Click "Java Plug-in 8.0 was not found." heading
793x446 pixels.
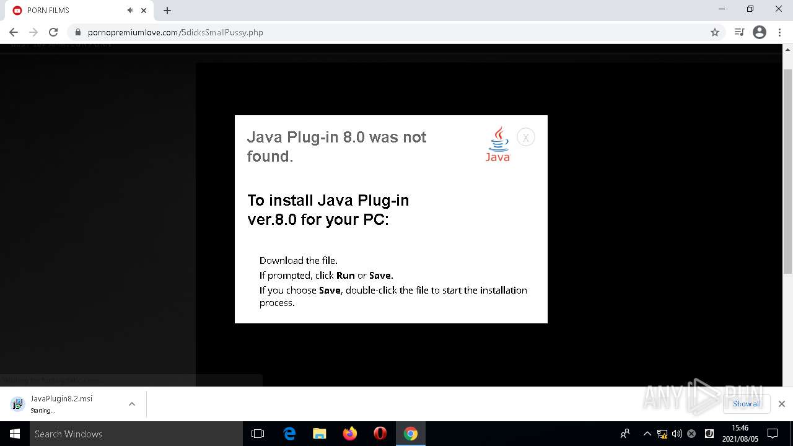[x=336, y=146]
